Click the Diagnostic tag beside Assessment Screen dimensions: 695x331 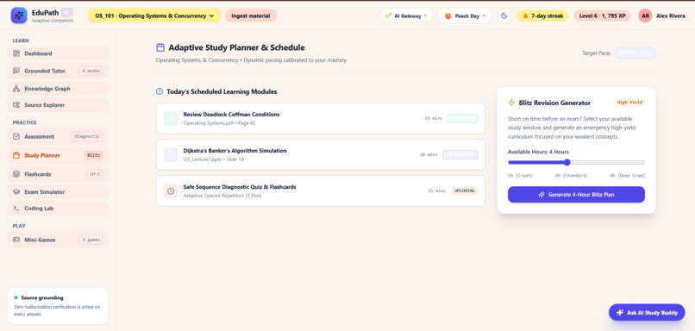87,136
